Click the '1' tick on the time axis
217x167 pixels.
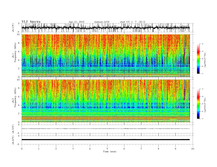39,149
